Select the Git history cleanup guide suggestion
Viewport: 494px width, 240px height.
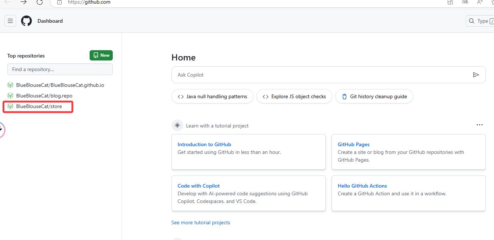(x=374, y=96)
